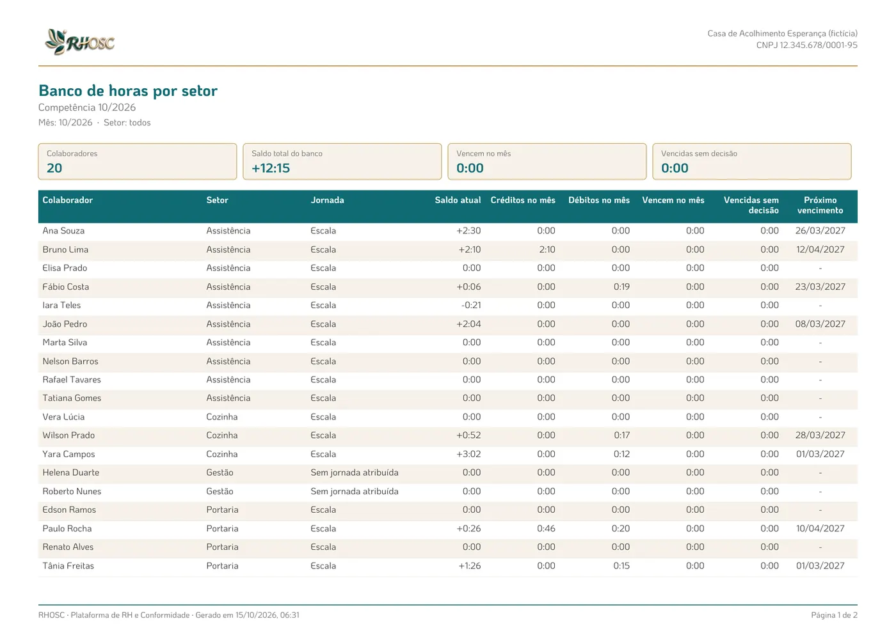Click the CNPJ 12.345.678/0001-95 text
The image size is (896, 633).
pyautogui.click(x=806, y=45)
